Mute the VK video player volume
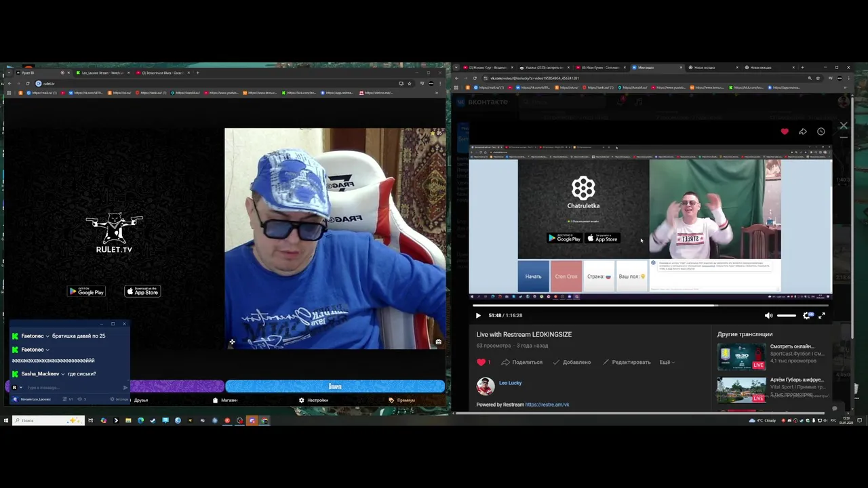This screenshot has width=868, height=488. (x=768, y=315)
